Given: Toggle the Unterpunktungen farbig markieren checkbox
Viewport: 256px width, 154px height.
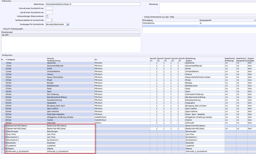Looking at the screenshot, I should [x=47, y=16].
